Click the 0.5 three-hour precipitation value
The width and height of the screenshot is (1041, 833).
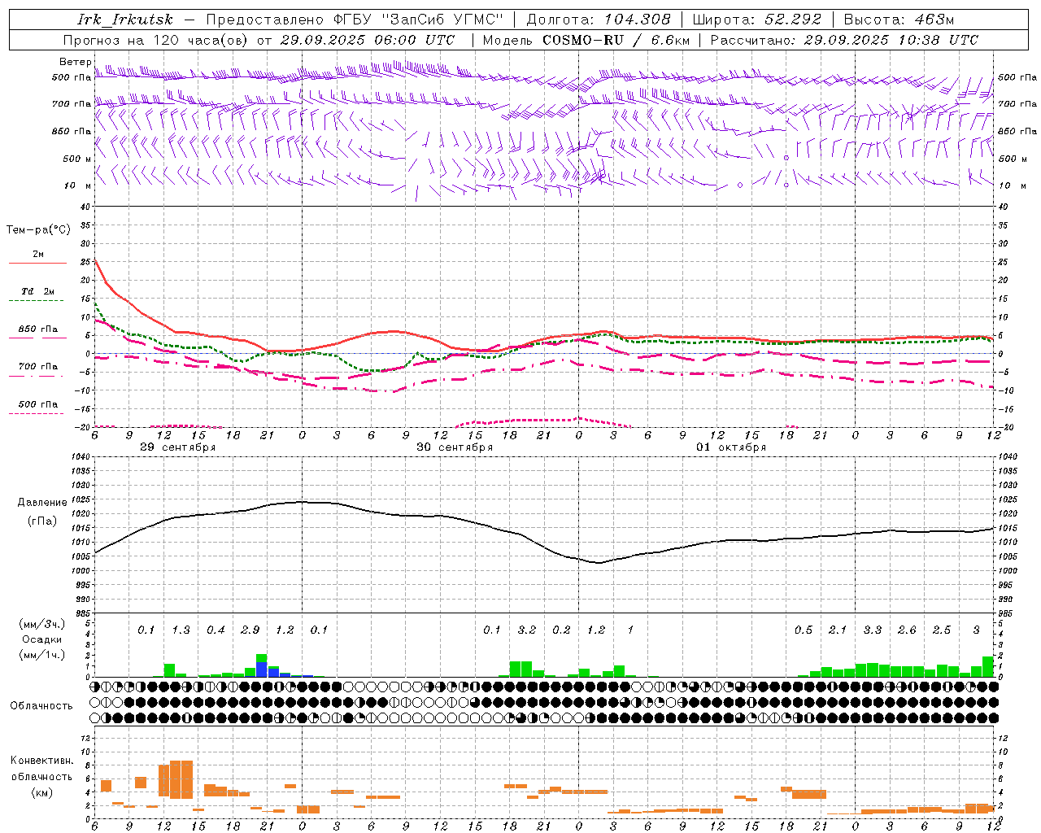pos(803,630)
